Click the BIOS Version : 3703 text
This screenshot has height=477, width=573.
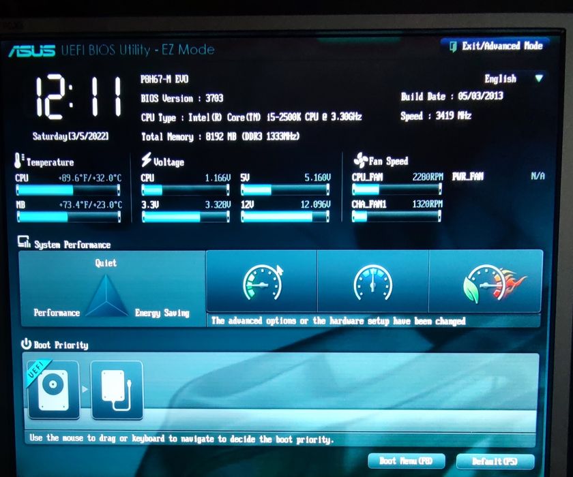pos(182,98)
